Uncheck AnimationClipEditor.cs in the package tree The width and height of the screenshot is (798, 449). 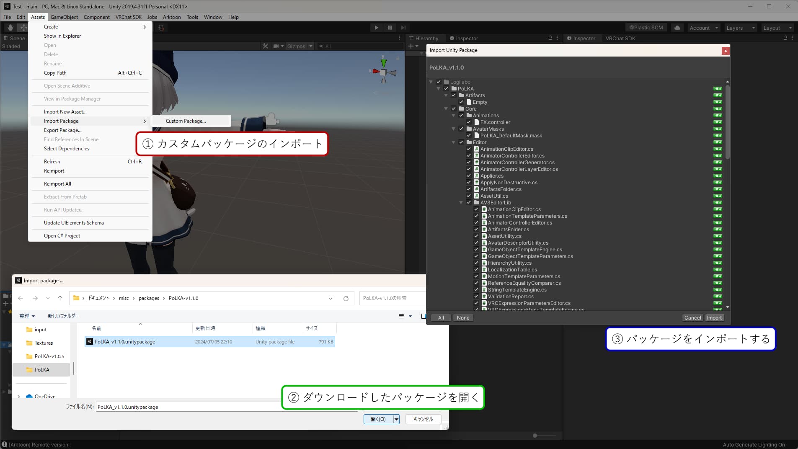point(469,149)
